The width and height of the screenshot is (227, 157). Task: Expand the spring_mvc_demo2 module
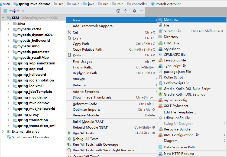(x=8, y=103)
